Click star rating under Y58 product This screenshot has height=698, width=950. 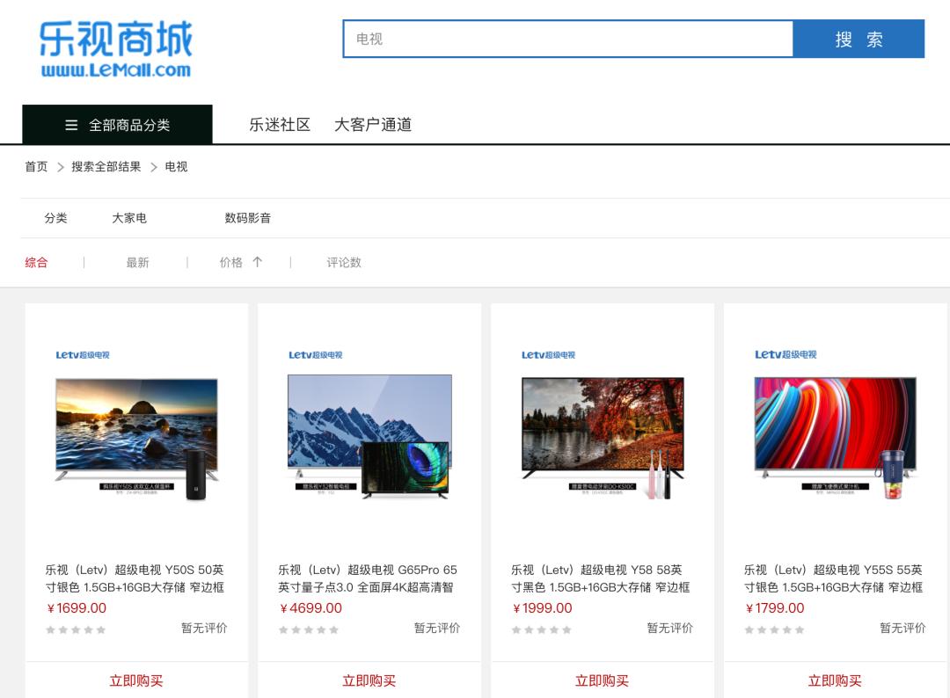tap(542, 629)
